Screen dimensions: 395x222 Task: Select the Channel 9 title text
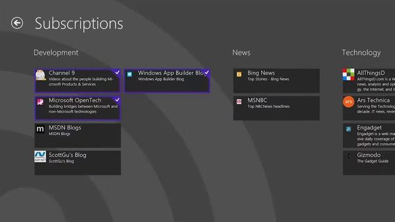tap(62, 73)
